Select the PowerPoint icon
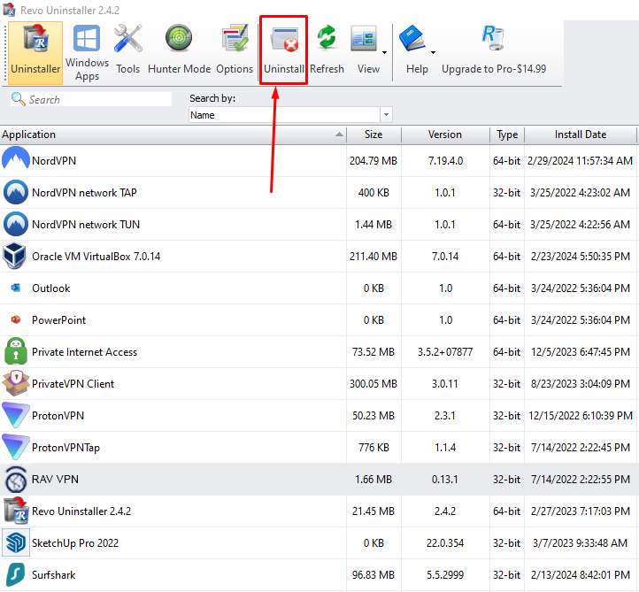Viewport: 639px width, 592px height. coord(15,319)
